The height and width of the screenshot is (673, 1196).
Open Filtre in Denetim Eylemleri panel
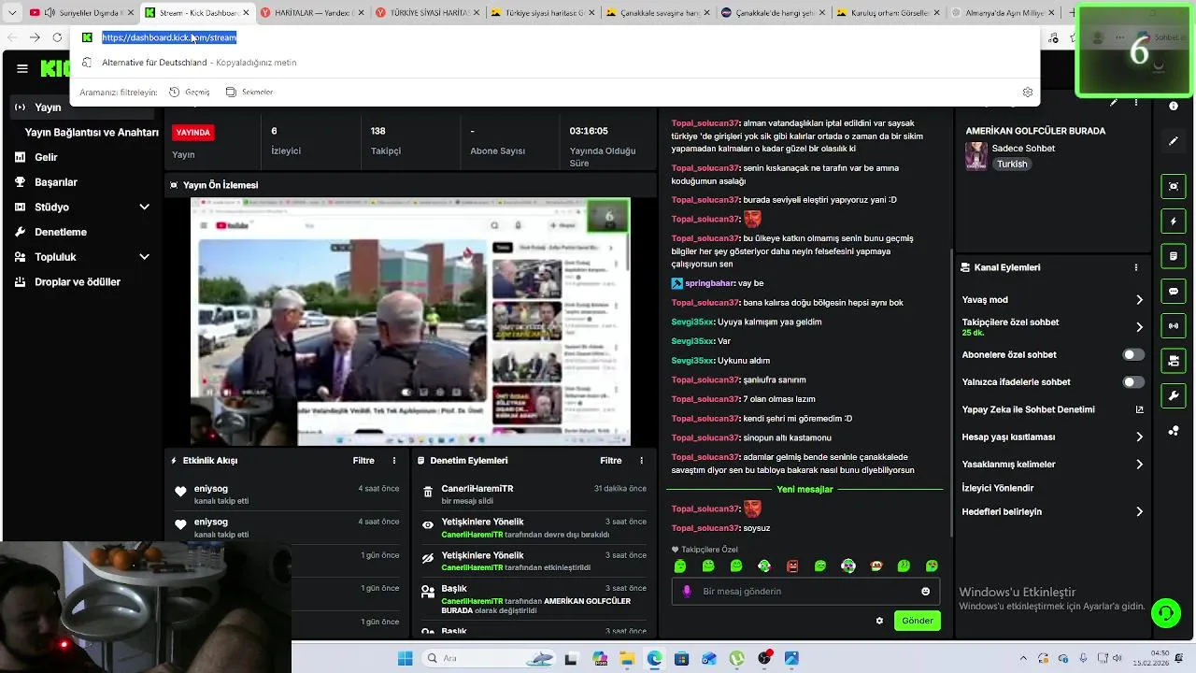(x=611, y=461)
